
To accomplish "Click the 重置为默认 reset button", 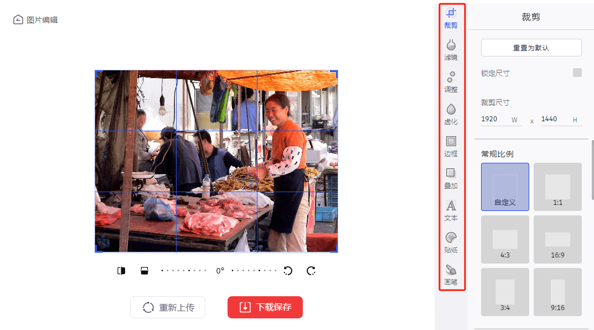I will 531,48.
